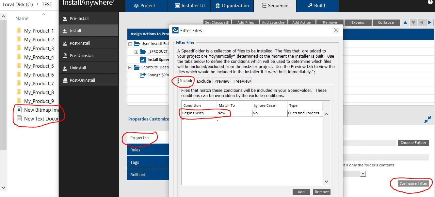Click the Files and Folders type cell
This screenshot has width=435, height=197.
[x=305, y=113]
